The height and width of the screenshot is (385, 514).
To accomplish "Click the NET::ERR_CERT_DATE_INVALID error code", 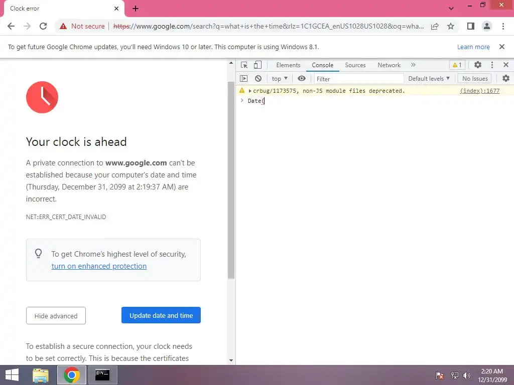I will tap(66, 217).
